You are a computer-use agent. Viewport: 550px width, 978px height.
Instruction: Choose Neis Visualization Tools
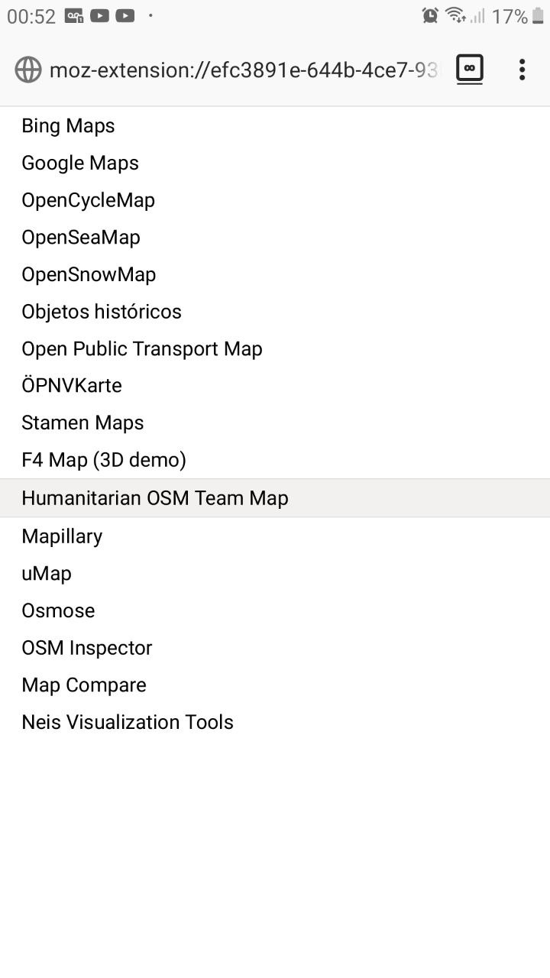[275, 722]
